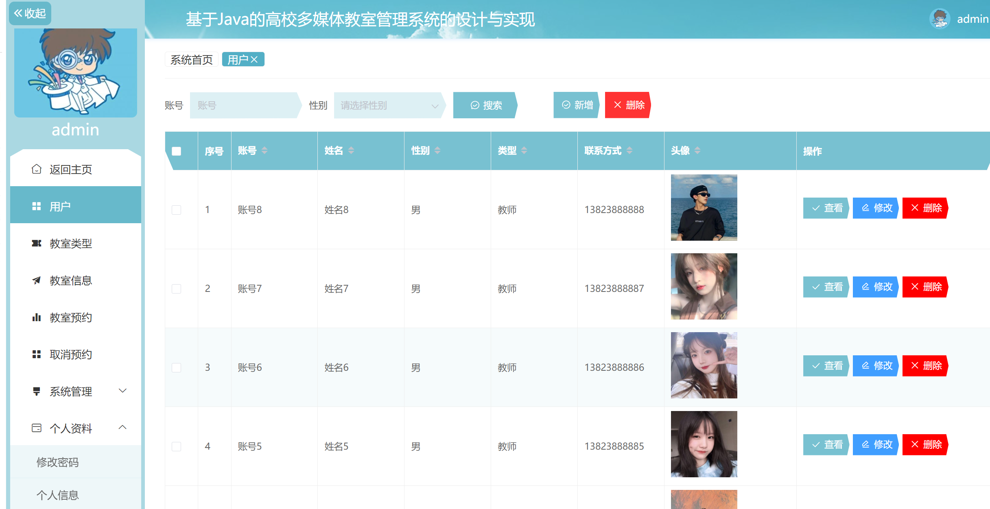Open the 请选择性别 gender dropdown

click(389, 105)
